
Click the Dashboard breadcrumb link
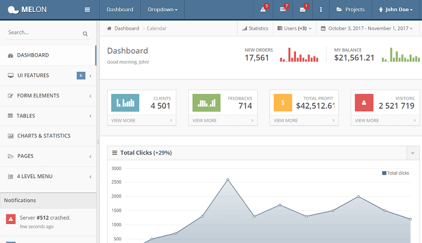[x=127, y=28]
